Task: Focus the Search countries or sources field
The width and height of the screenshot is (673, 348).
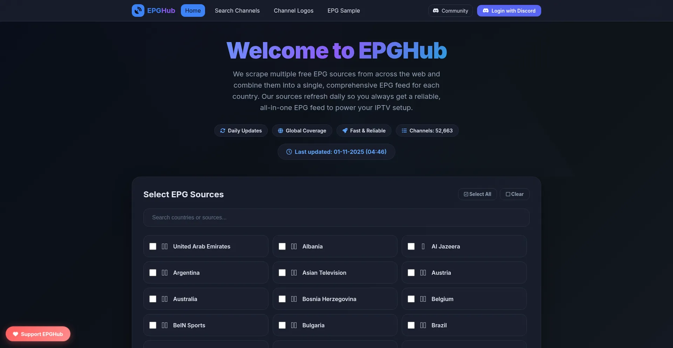Action: [336, 218]
